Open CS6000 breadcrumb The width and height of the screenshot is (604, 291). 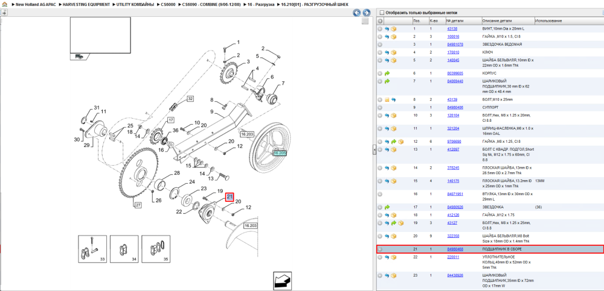[x=168, y=4]
